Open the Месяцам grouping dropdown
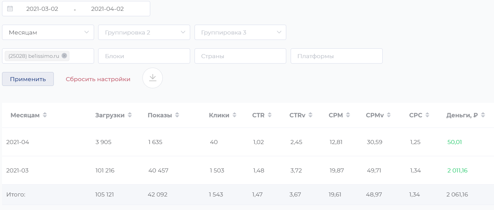The image size is (494, 210). (48, 32)
